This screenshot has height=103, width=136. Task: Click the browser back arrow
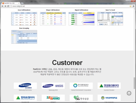(x=2, y=6)
